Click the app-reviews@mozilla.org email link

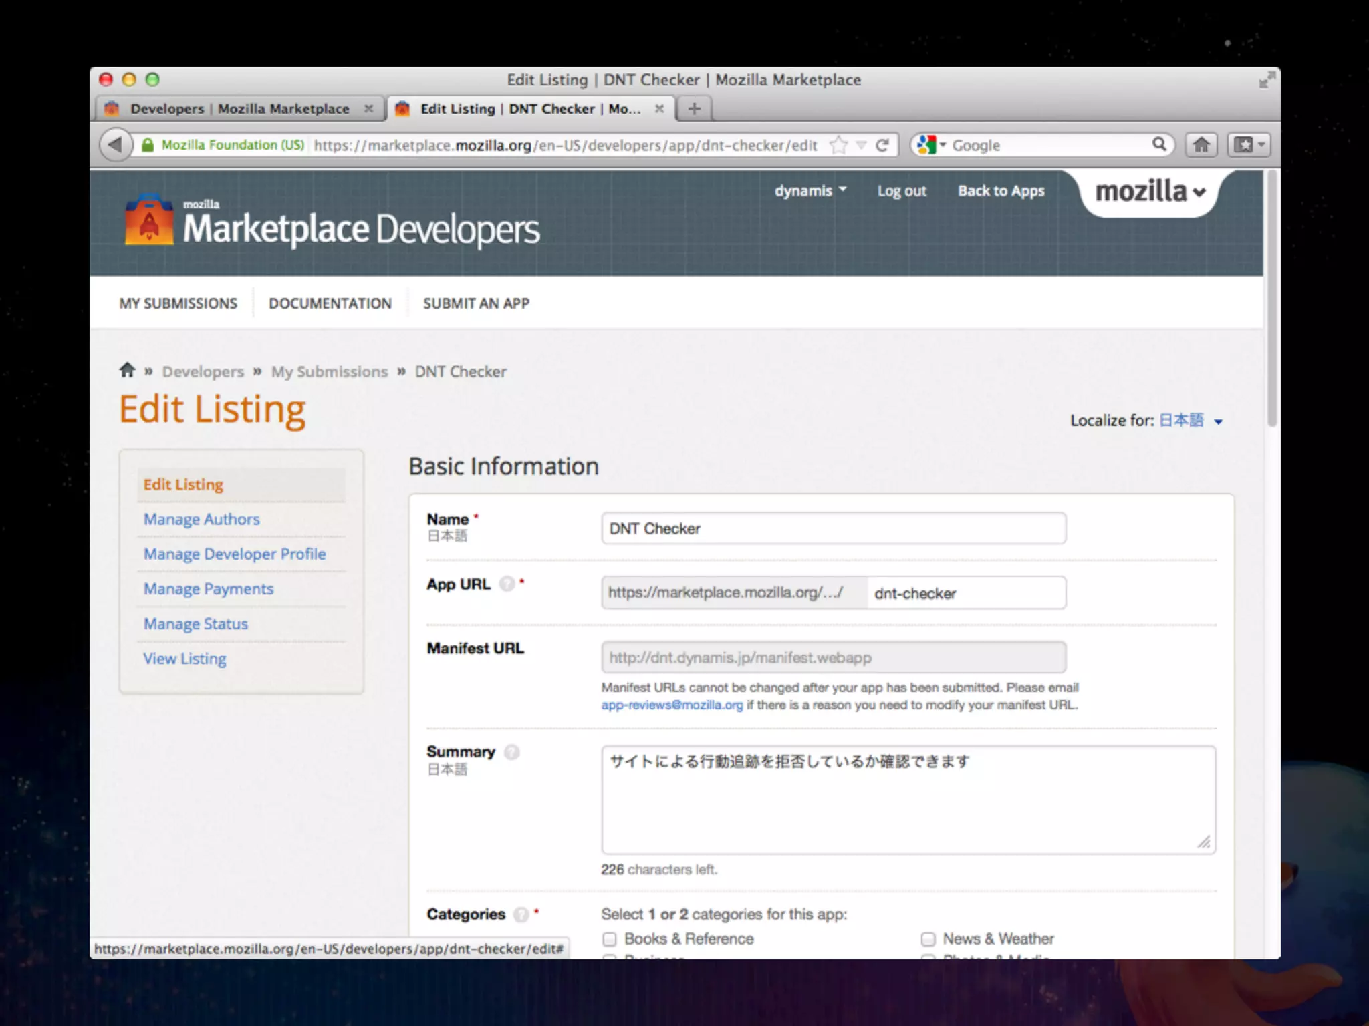[x=671, y=705]
